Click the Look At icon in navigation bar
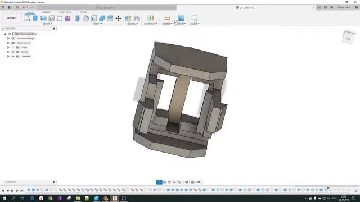 [x=164, y=182]
